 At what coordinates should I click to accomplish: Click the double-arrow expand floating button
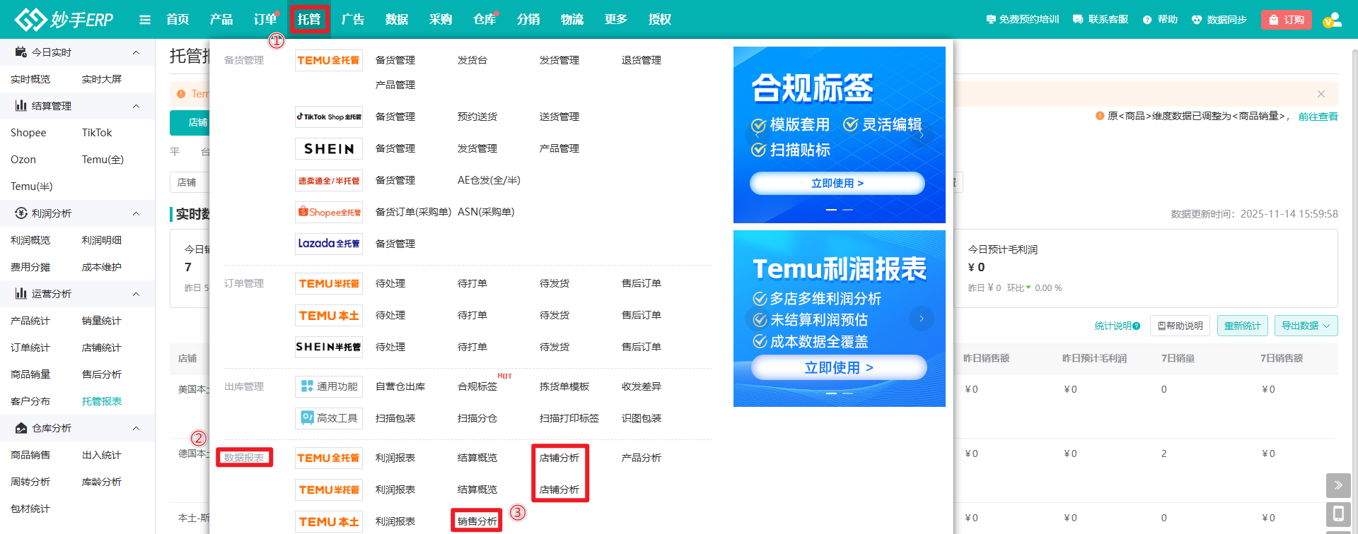(1338, 485)
